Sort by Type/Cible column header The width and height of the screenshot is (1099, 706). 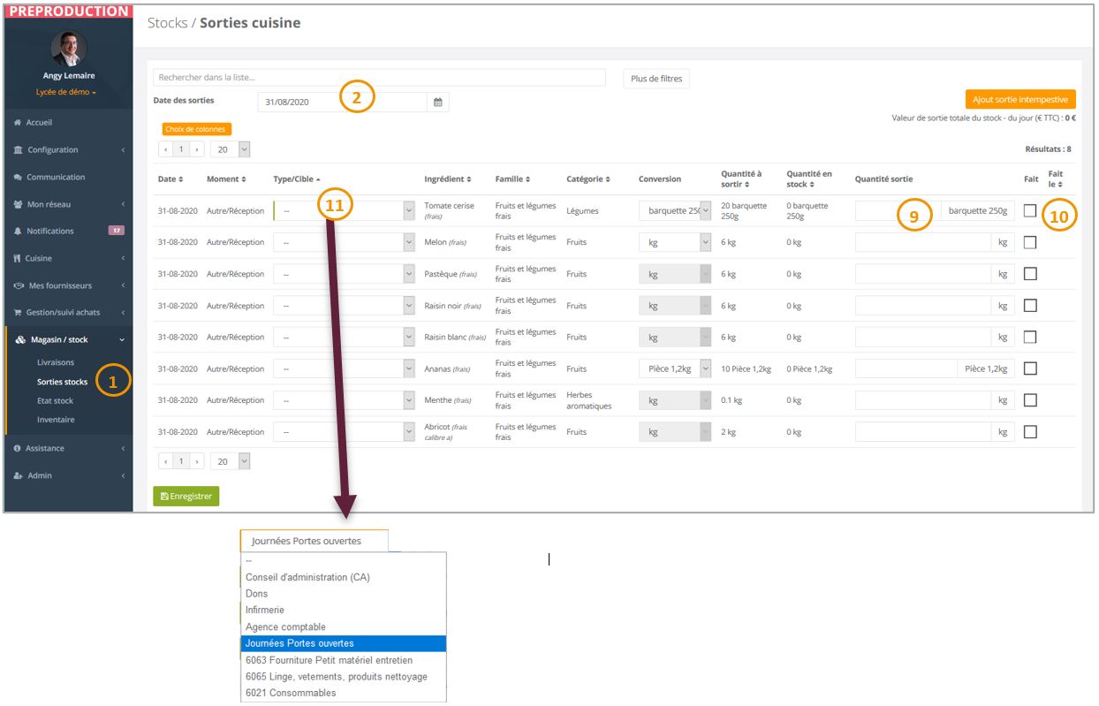(297, 179)
